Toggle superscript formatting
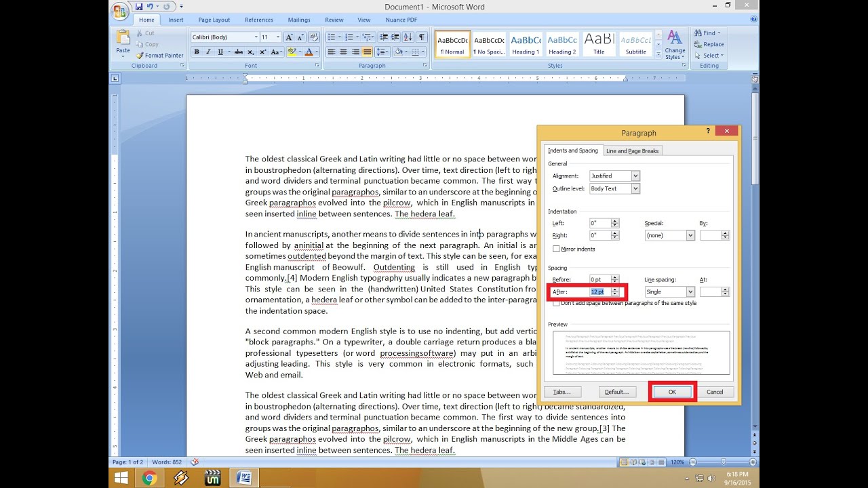 (x=262, y=52)
